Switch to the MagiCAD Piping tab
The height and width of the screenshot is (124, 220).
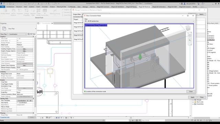[131, 7]
